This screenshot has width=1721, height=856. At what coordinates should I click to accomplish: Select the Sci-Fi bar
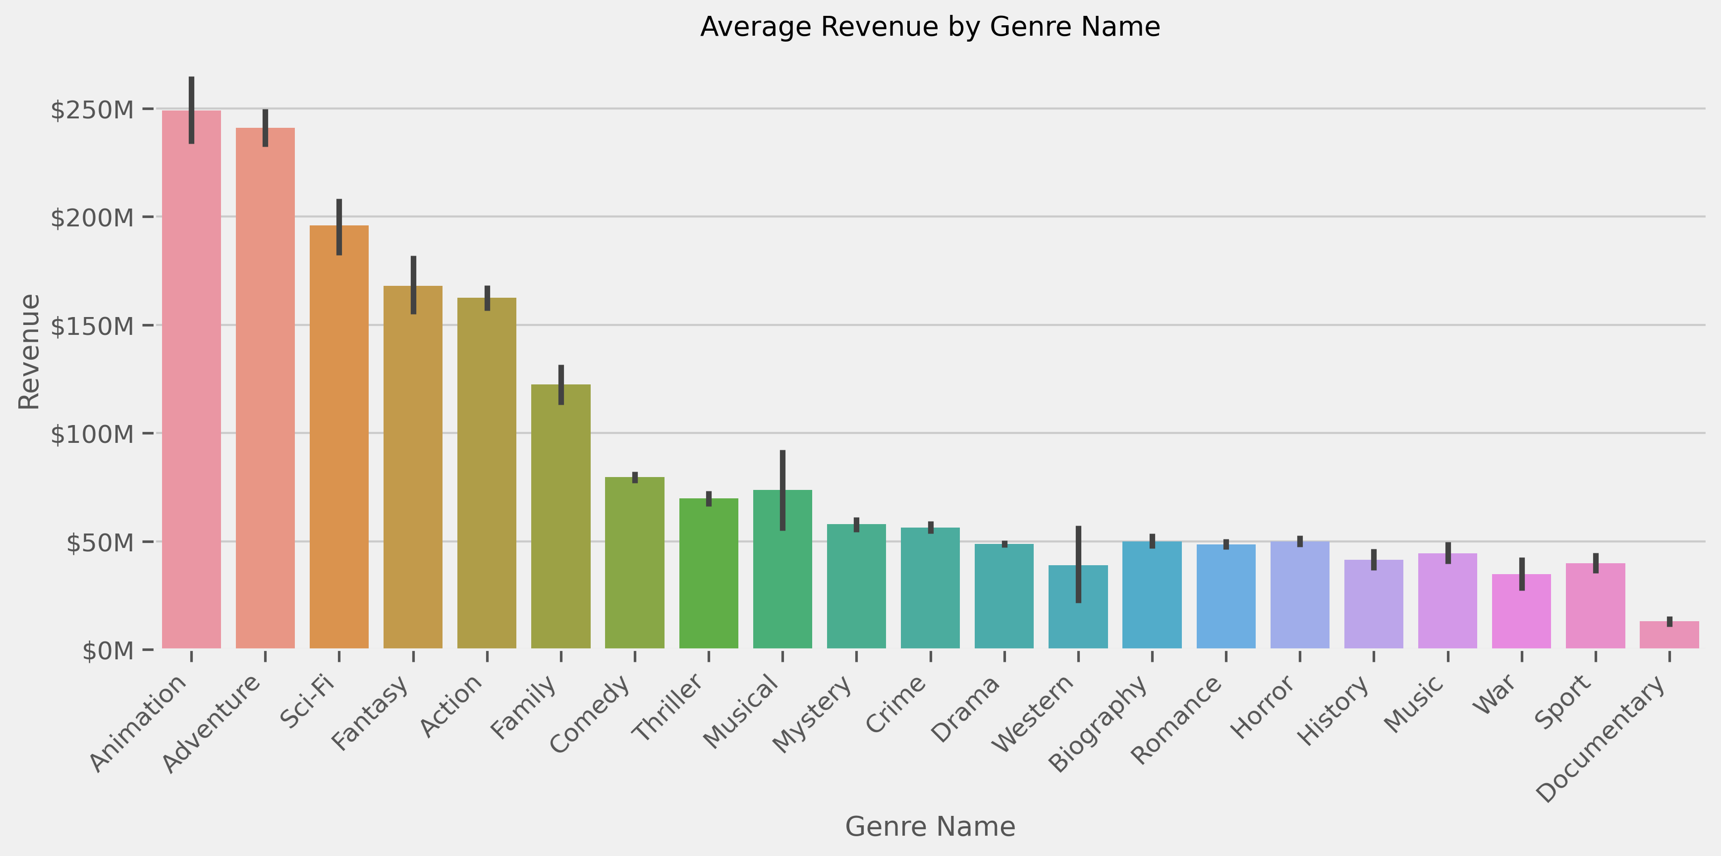pyautogui.click(x=339, y=437)
